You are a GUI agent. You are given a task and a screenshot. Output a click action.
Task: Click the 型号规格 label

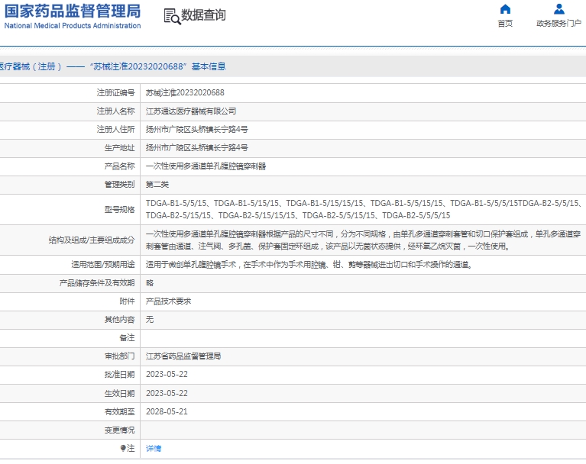coord(120,209)
